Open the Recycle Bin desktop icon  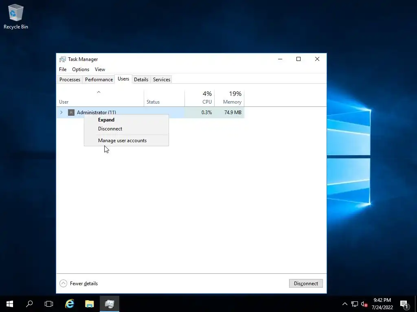(x=16, y=16)
